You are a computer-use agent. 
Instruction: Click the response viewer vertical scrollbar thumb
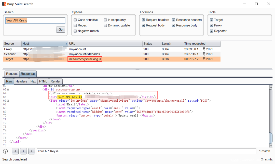point(271,138)
